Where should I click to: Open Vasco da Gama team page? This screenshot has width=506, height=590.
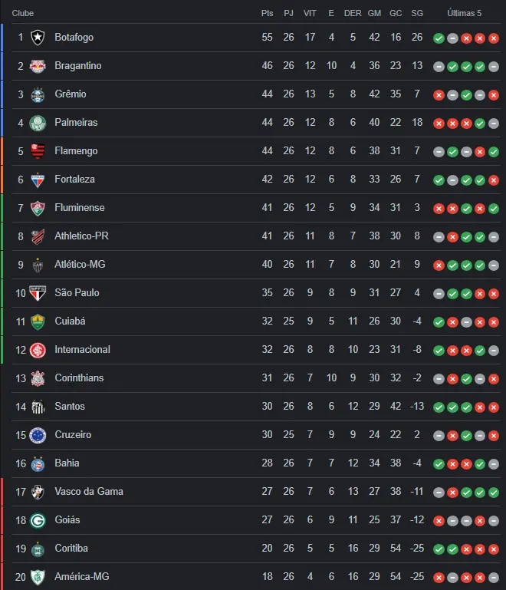(x=88, y=492)
